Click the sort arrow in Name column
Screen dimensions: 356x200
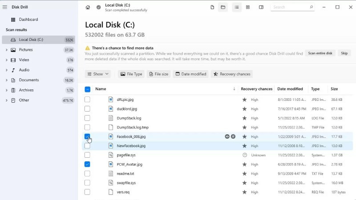234,89
